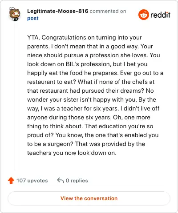Click the line "wonder your sister isn't happy"
This screenshot has height=213, width=178.
pos(92,100)
